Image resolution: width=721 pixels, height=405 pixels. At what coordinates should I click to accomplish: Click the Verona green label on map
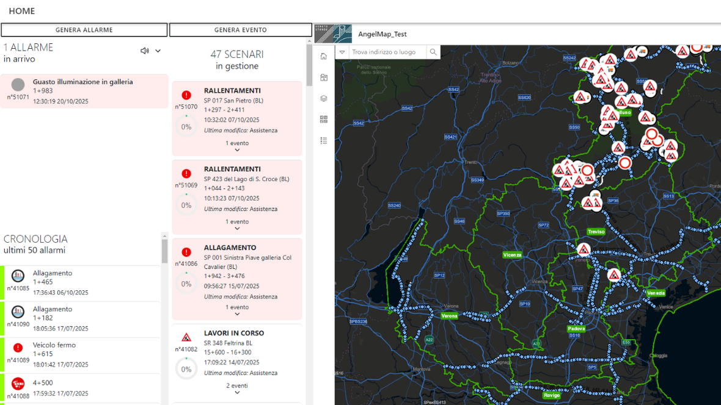tap(449, 316)
